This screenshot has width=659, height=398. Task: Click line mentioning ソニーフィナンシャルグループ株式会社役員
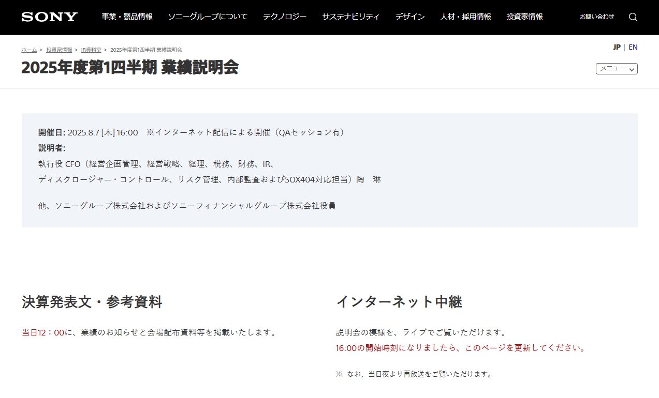pos(187,206)
